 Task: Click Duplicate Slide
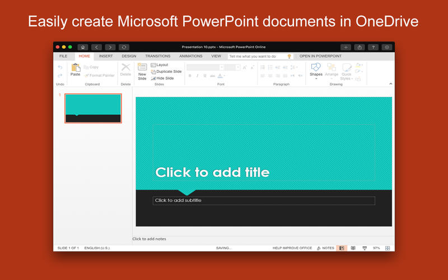pyautogui.click(x=166, y=72)
